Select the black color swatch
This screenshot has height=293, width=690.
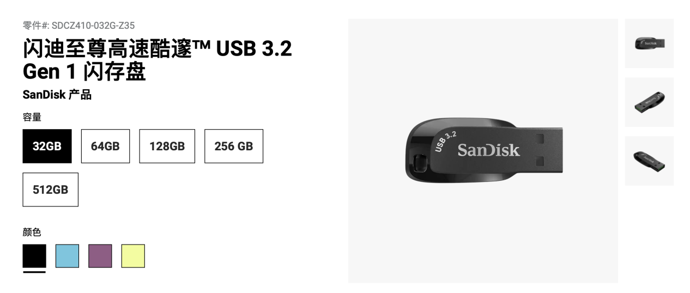pos(34,256)
